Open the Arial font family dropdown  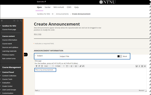(x=49, y=66)
